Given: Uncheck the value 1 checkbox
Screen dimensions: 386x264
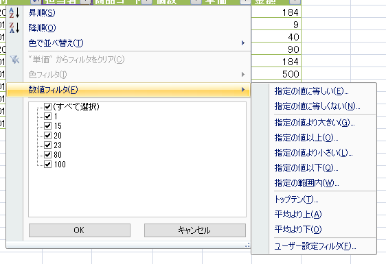Looking at the screenshot, I should (48, 116).
